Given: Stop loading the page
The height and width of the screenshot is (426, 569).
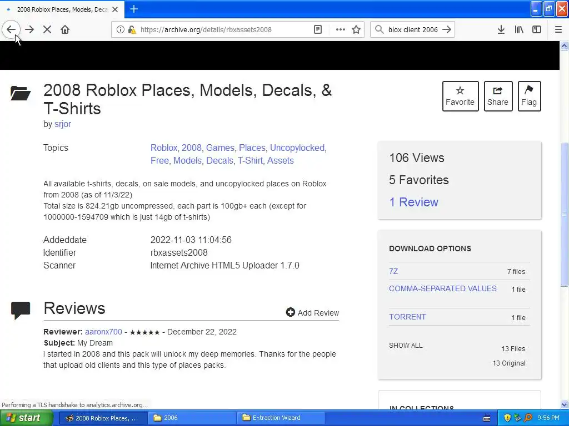Looking at the screenshot, I should pos(47,30).
